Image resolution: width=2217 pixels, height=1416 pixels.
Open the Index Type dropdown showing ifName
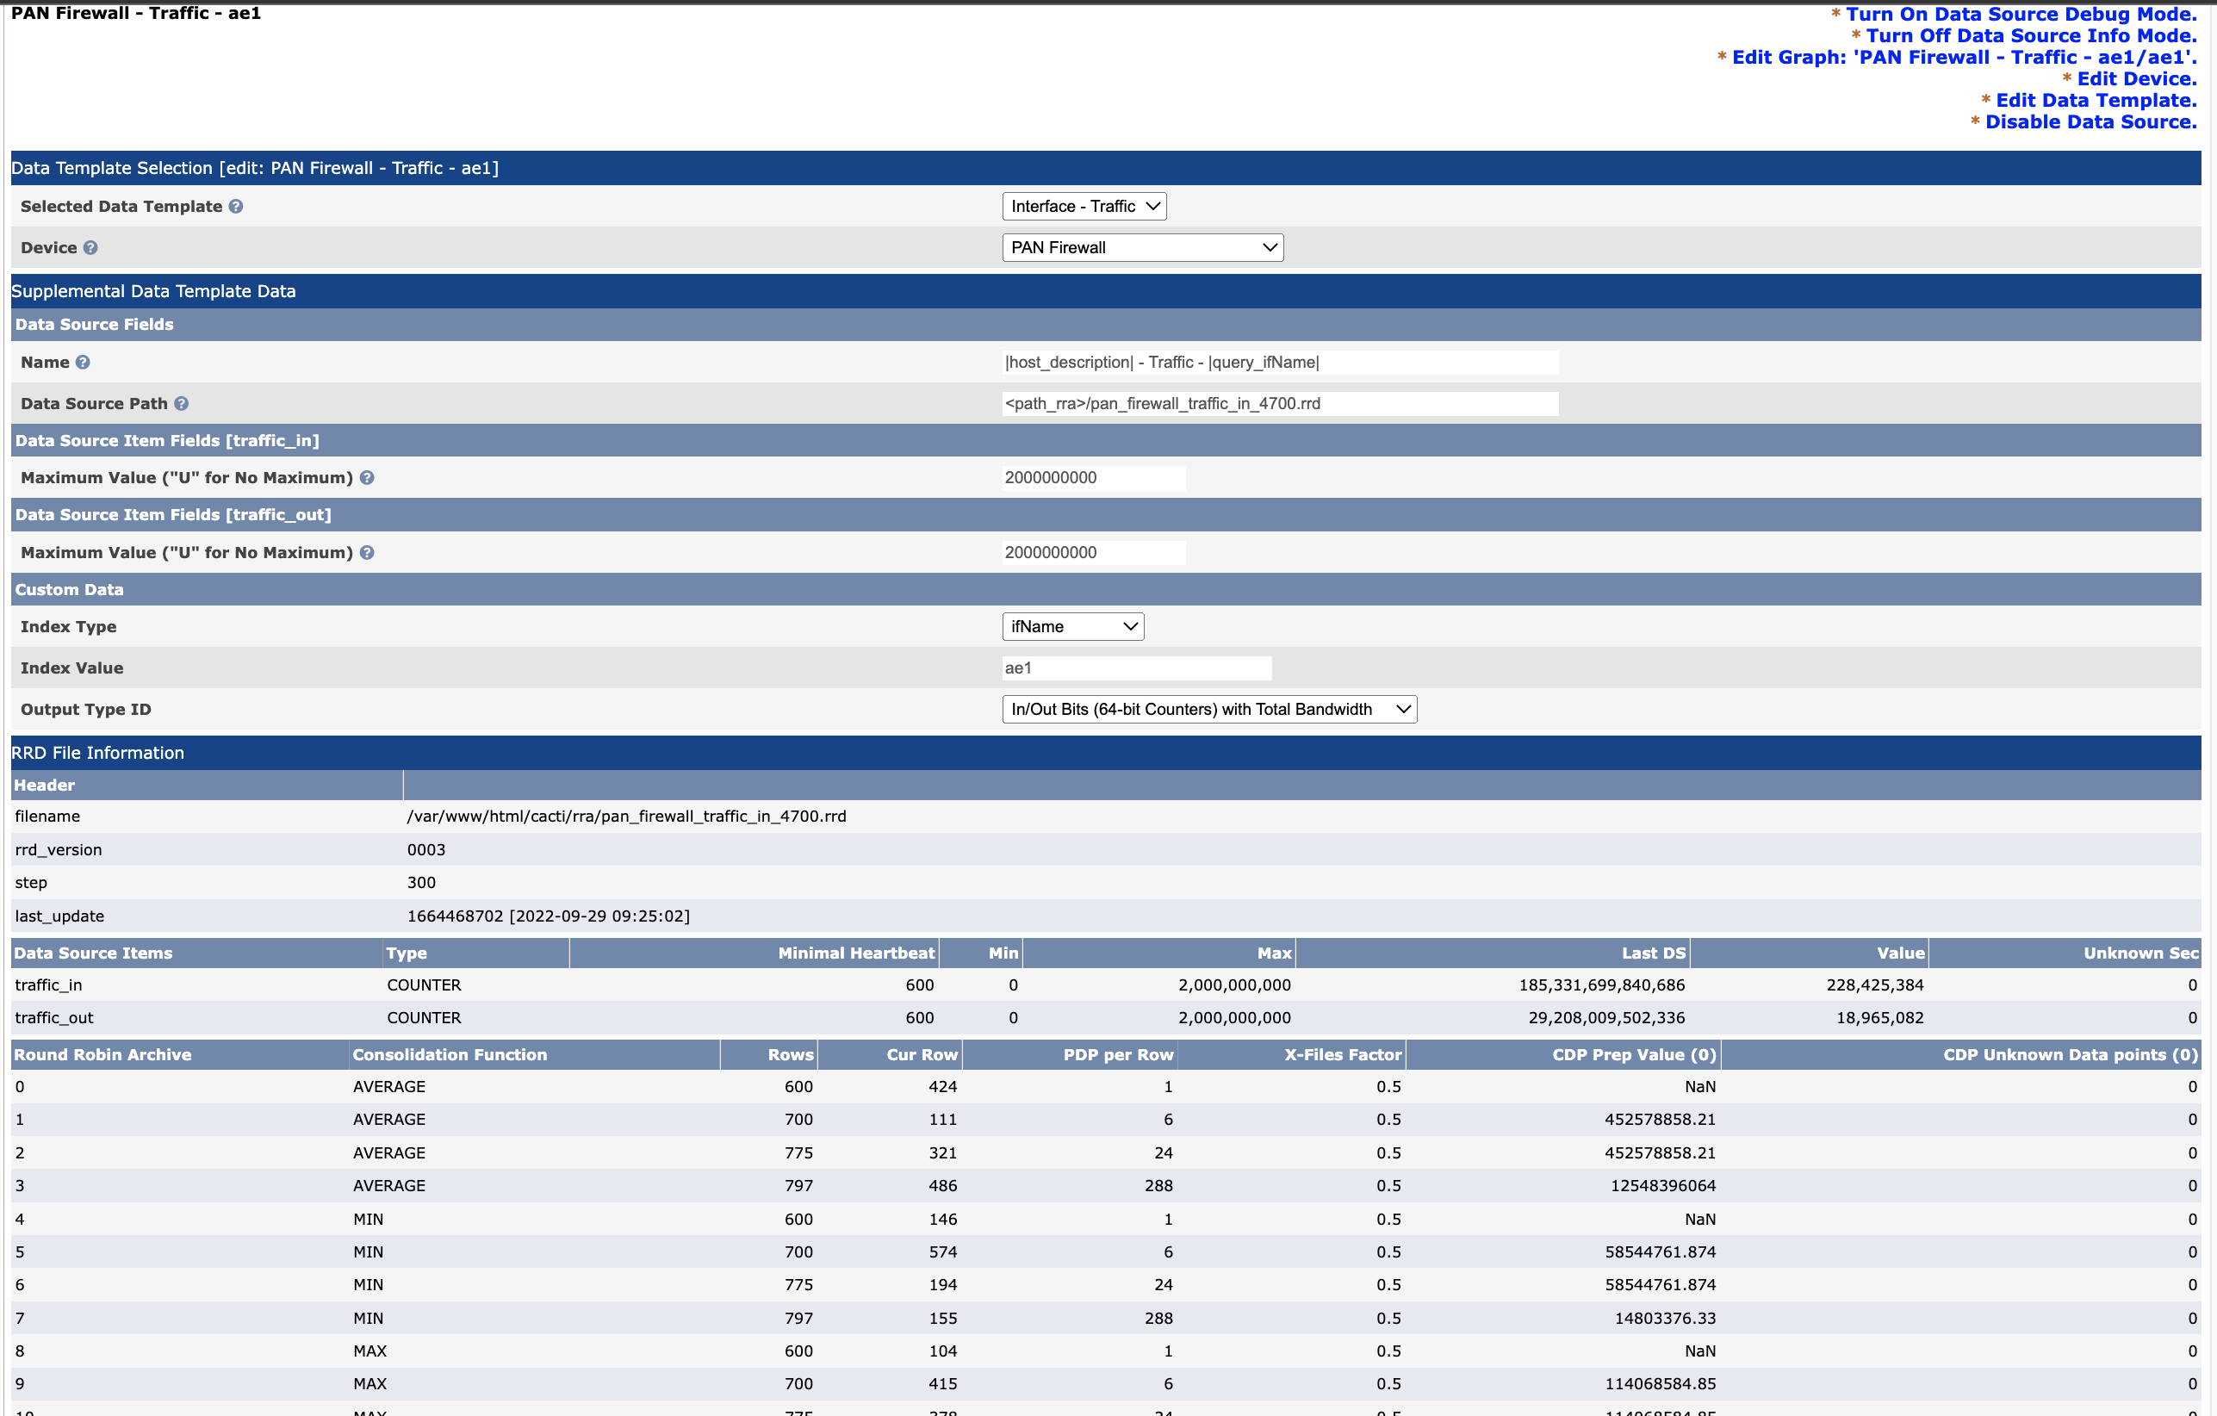point(1072,627)
